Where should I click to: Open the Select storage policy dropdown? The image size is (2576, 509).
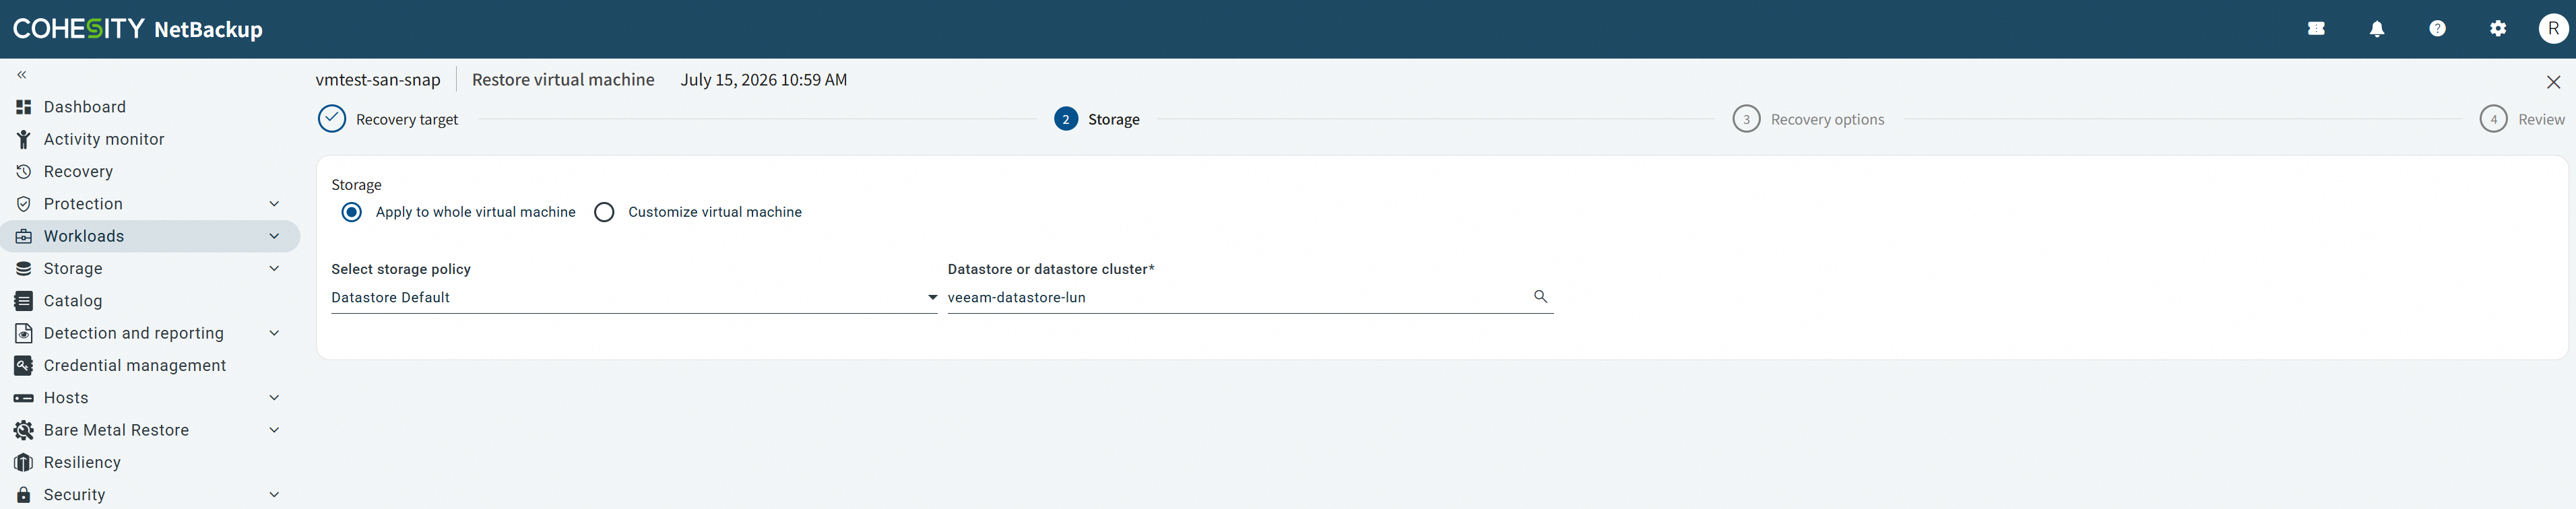point(634,297)
